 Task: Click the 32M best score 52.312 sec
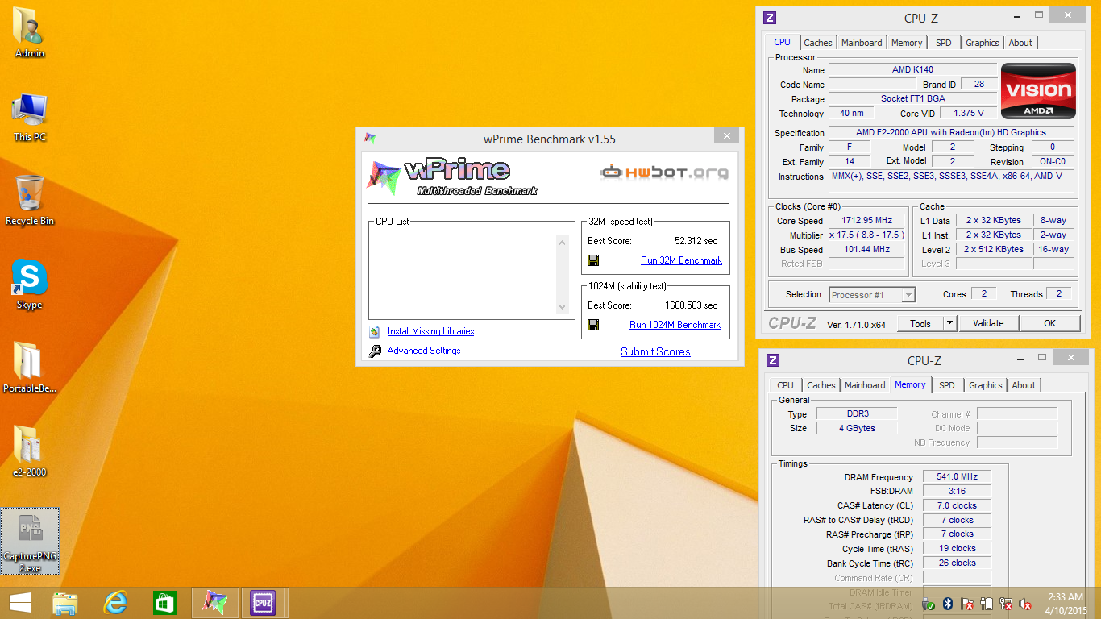[x=696, y=241]
